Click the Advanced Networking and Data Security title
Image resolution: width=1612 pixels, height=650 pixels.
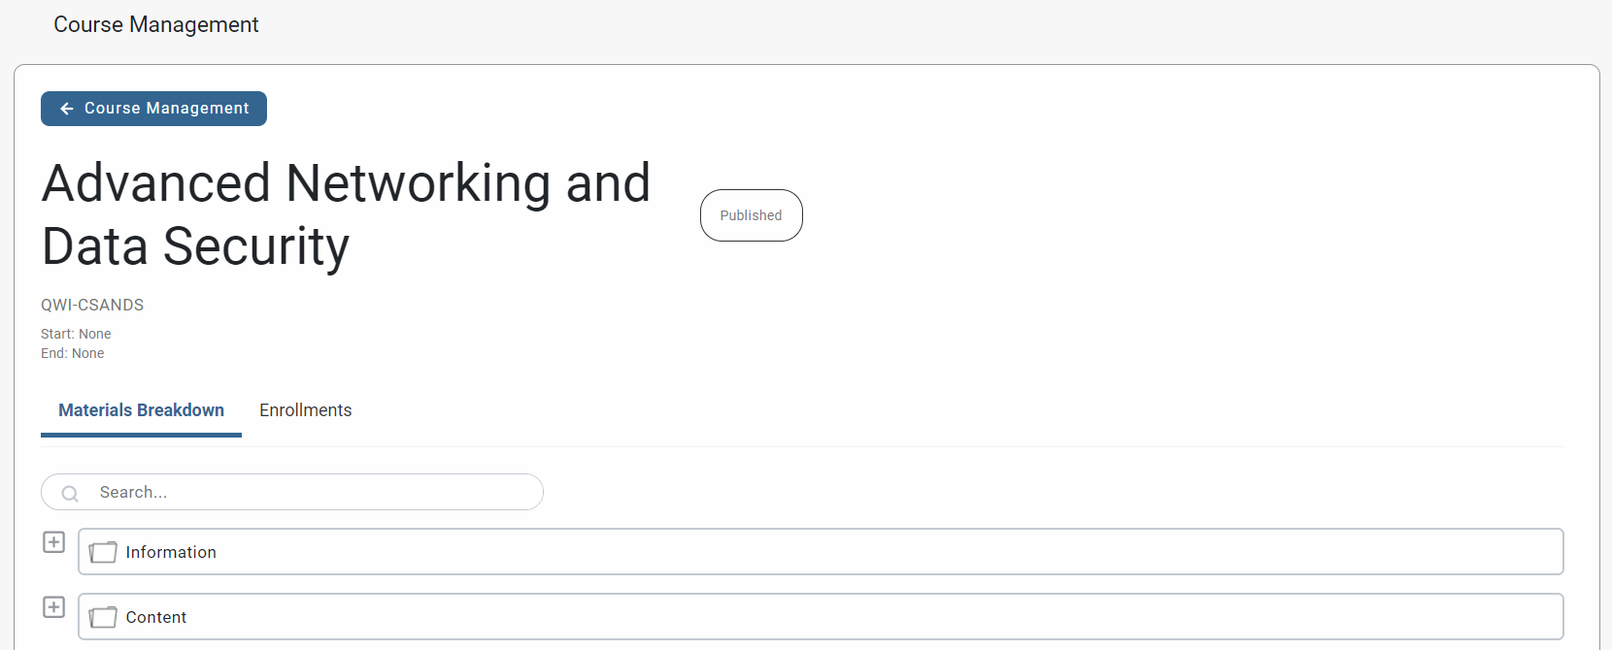346,214
